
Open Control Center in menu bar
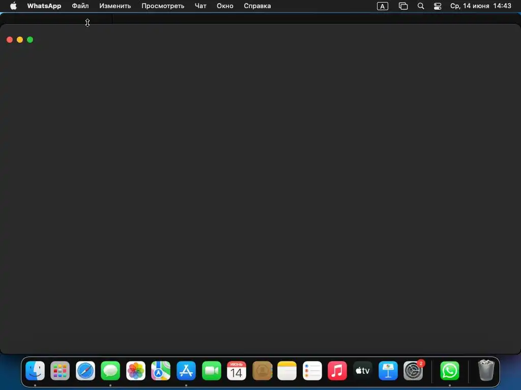coord(438,6)
